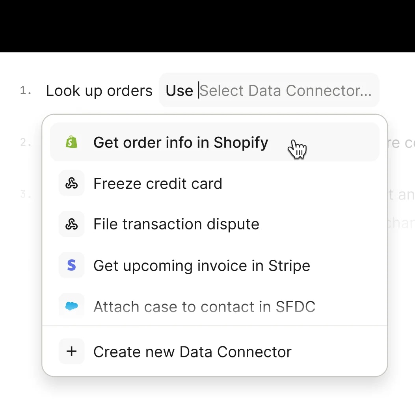The width and height of the screenshot is (415, 415).
Task: Choose "Attach case to contact in SFDC"
Action: (x=205, y=306)
